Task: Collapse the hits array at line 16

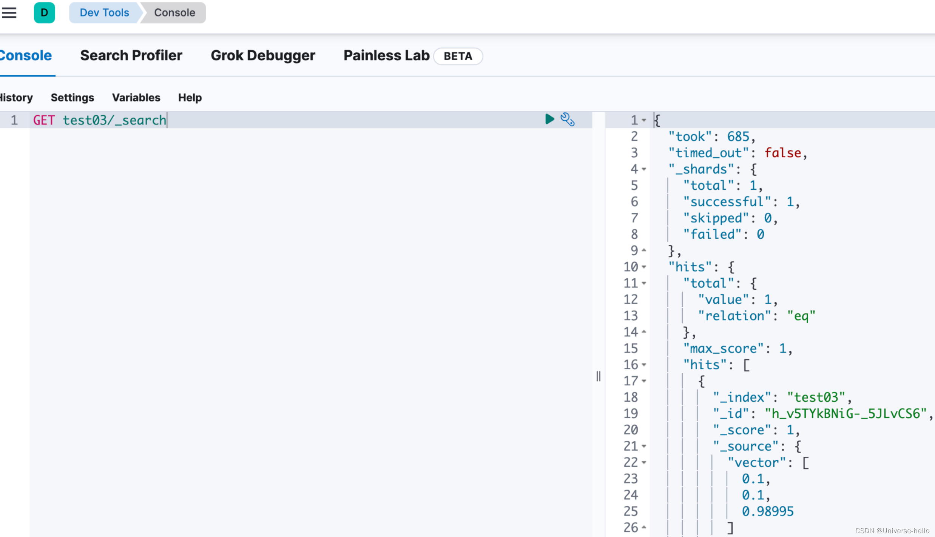Action: [x=644, y=365]
